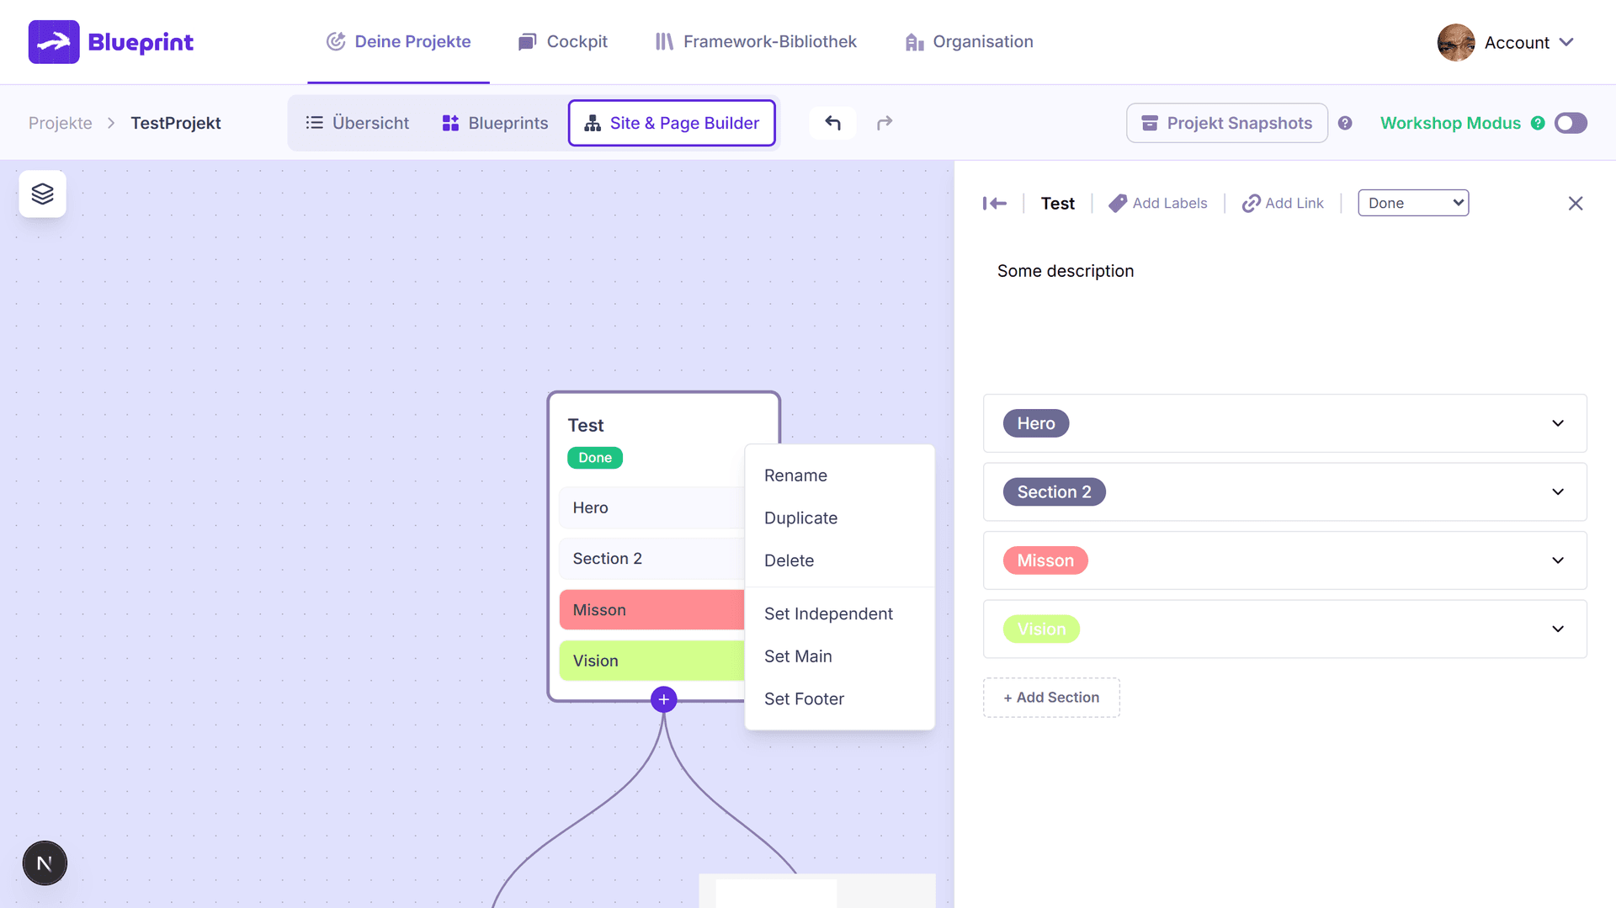Click the undo arrow icon
Viewport: 1616px width, 908px height.
pos(832,123)
